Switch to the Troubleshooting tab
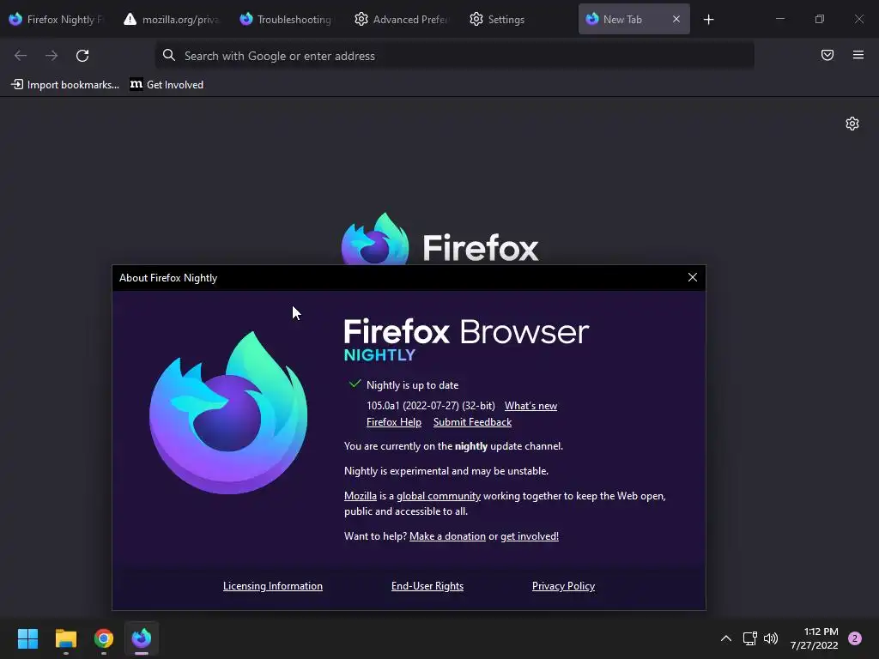Screen dimensions: 879x659 coord(286,20)
